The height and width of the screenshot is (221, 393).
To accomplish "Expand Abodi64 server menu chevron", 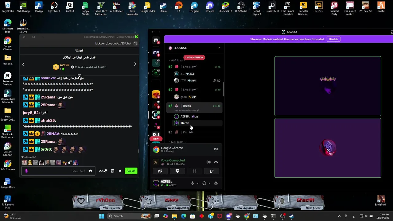I will click(219, 48).
